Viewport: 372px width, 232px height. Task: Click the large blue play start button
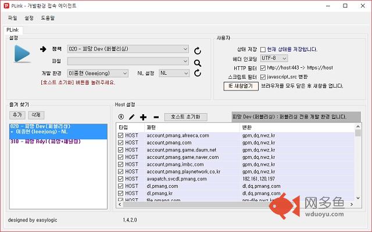[x=22, y=54]
